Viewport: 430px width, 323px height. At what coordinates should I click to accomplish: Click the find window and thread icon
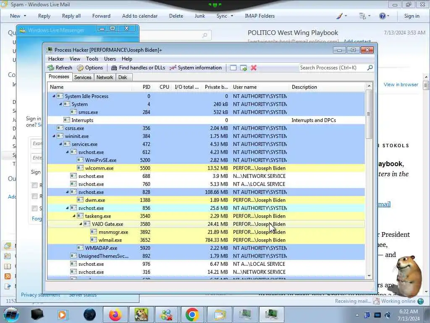(243, 68)
